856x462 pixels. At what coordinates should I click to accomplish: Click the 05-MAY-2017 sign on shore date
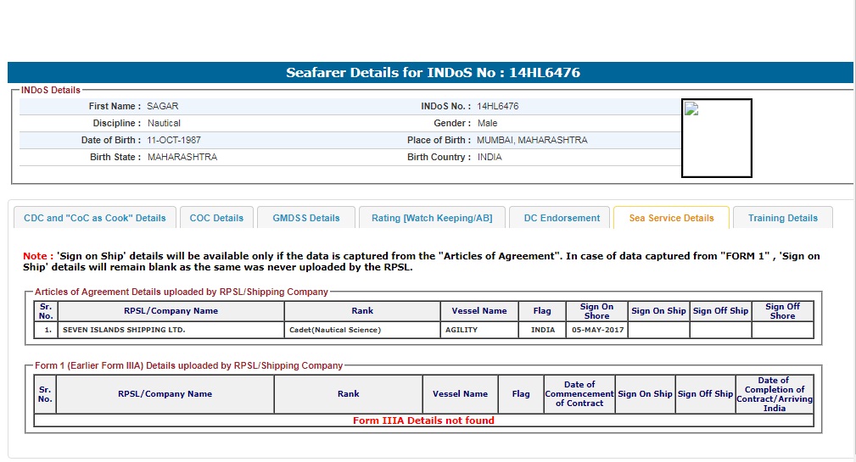pos(596,330)
